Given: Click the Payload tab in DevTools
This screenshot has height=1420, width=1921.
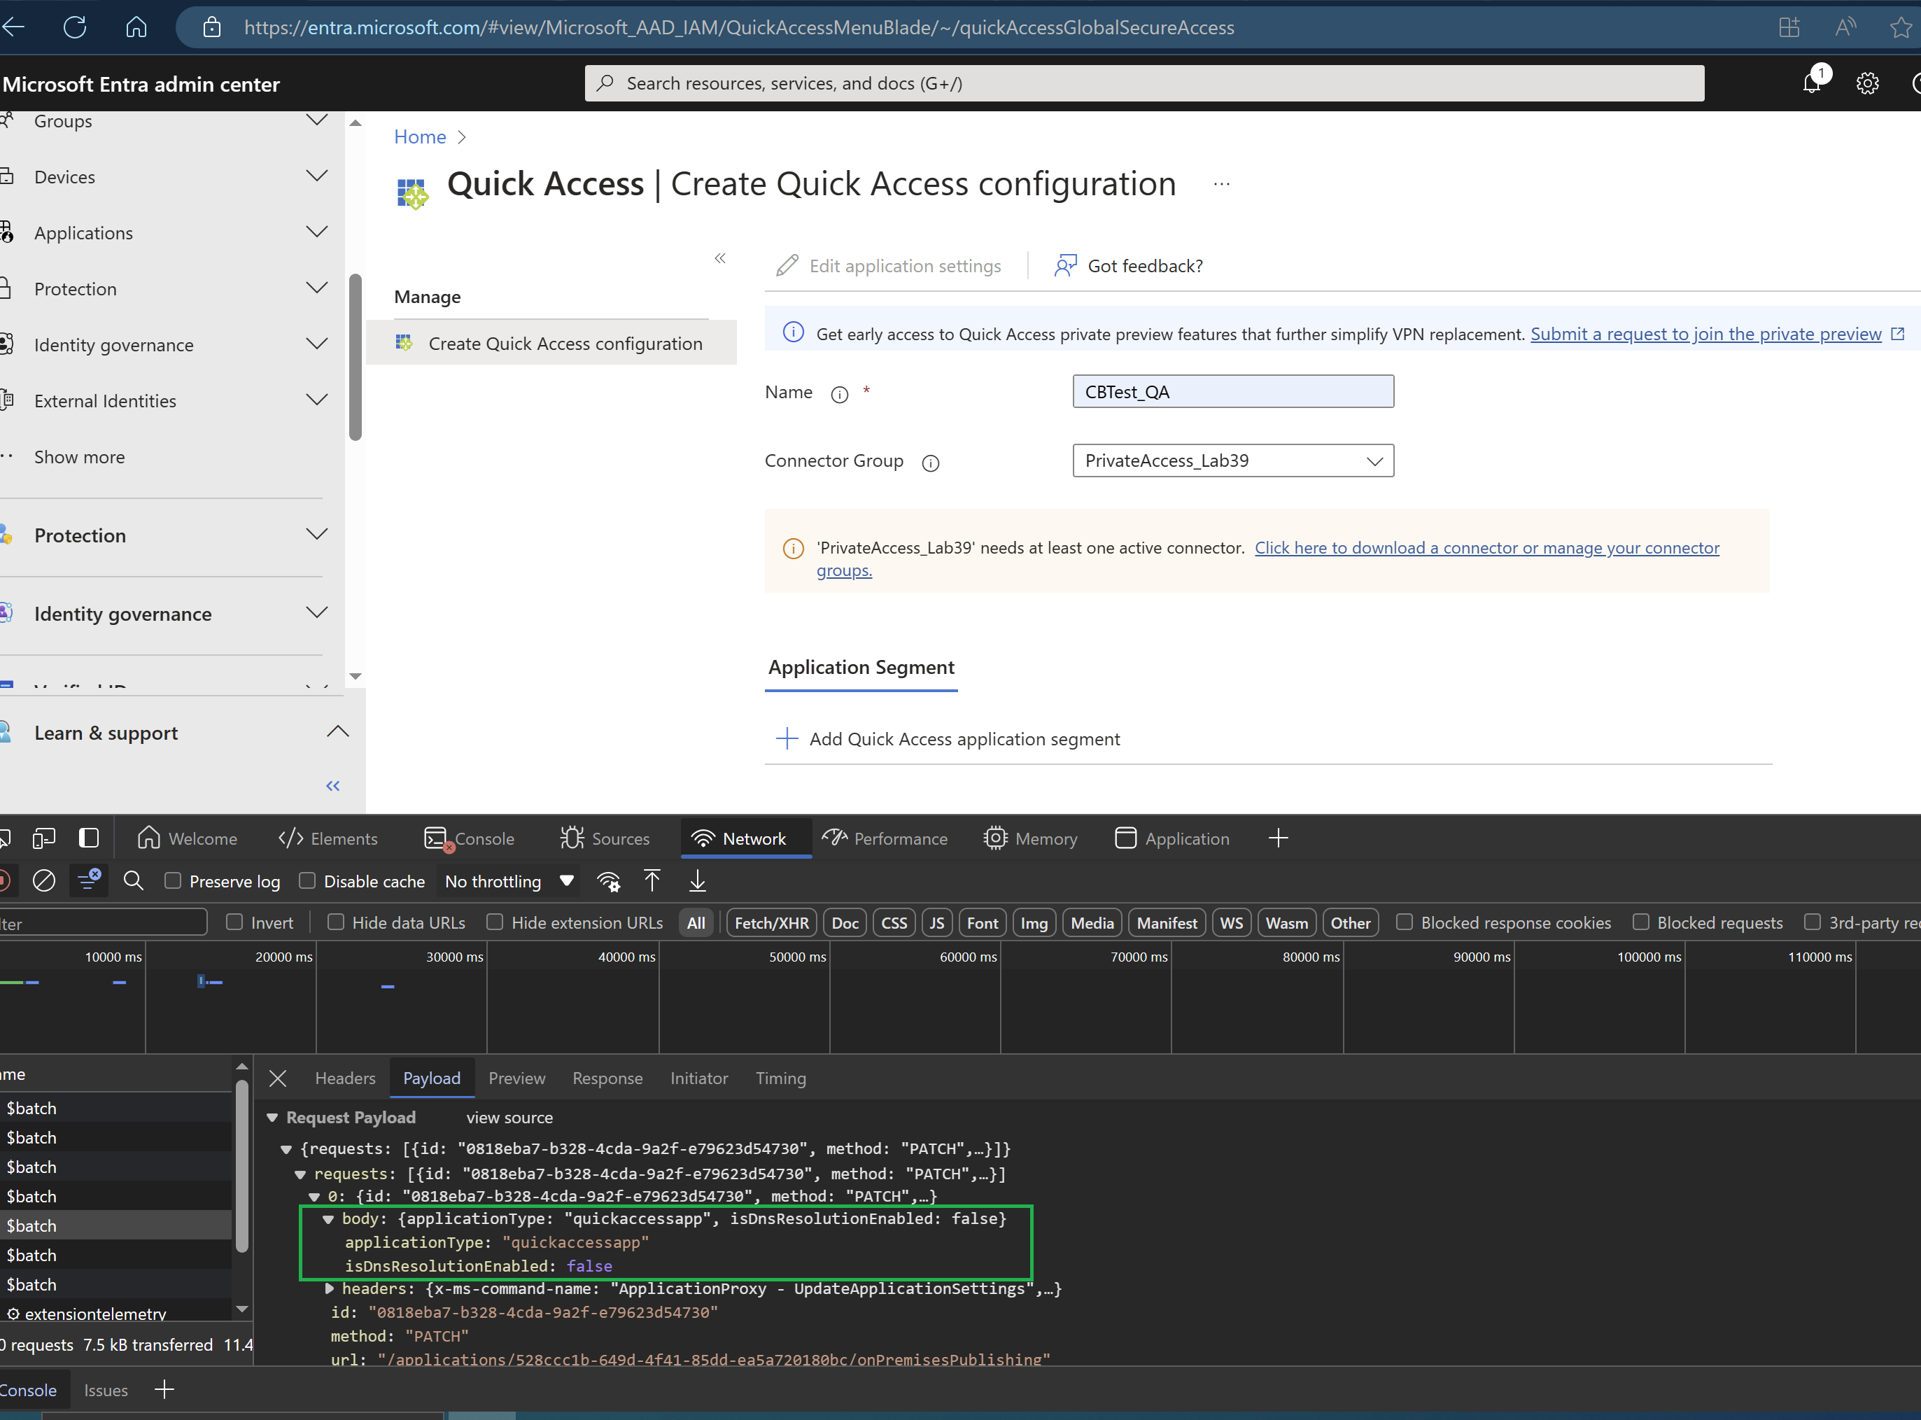Looking at the screenshot, I should point(431,1077).
